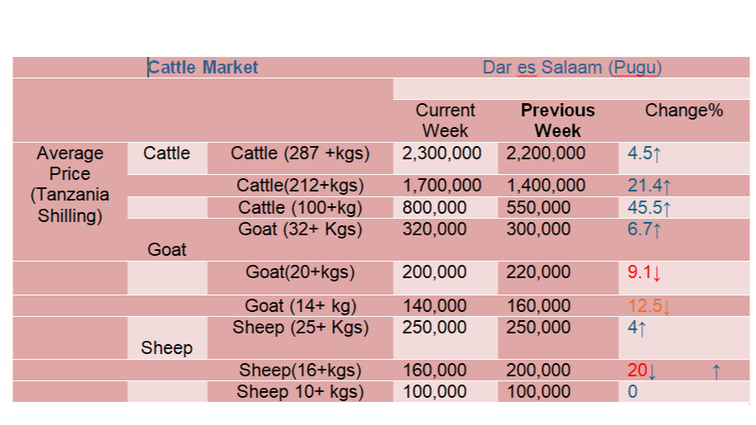Click the Sheep(16+kgs) row label
The width and height of the screenshot is (756, 425).
coord(300,371)
